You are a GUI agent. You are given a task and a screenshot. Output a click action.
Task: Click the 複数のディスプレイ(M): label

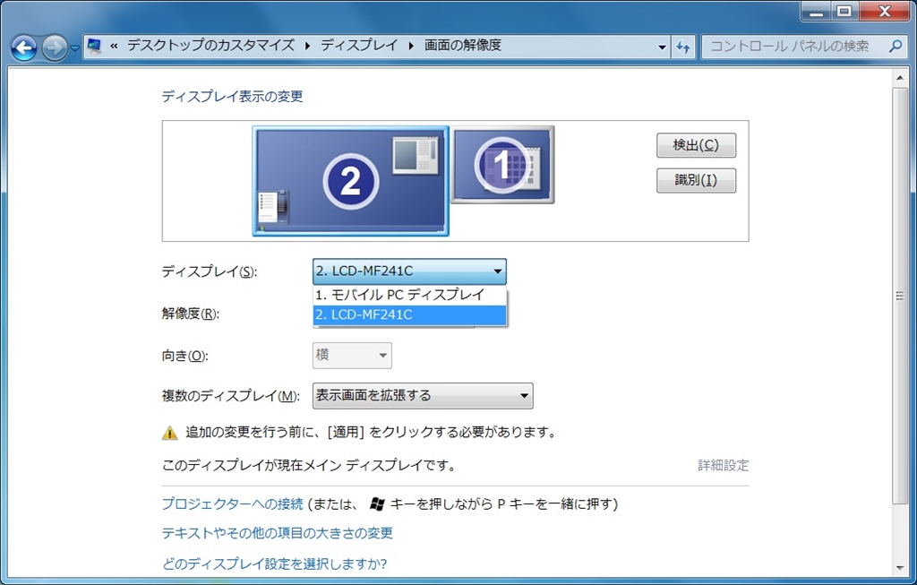coord(231,396)
